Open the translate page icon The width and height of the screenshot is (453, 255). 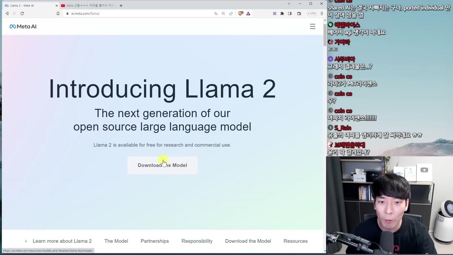point(216,13)
